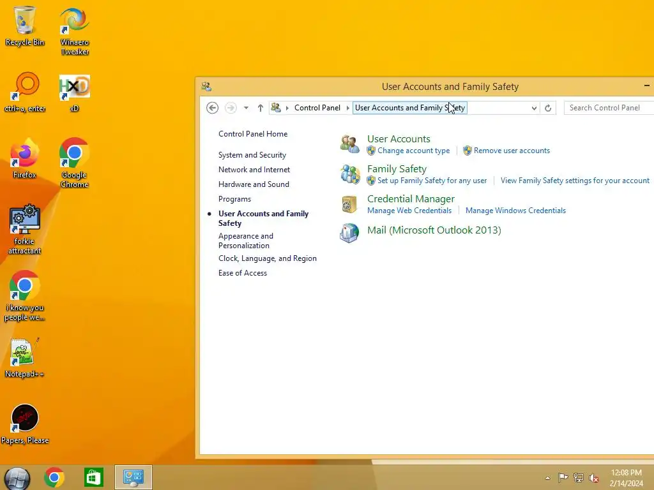Open the Recycle Bin desktop icon
Image resolution: width=654 pixels, height=490 pixels.
pyautogui.click(x=25, y=26)
